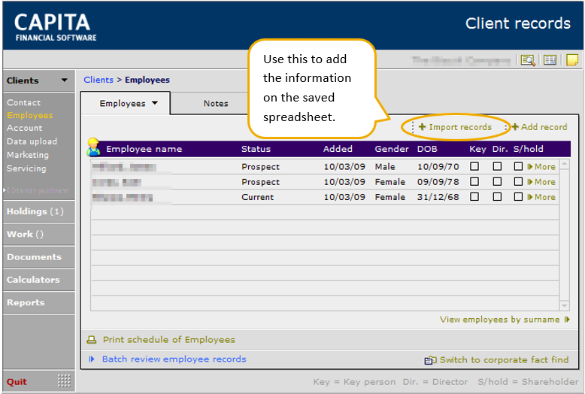
Task: Click the employee list scrollbar up arrow
Action: tap(565, 164)
